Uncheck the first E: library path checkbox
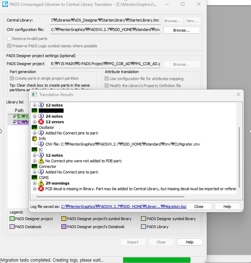Viewport: 251px width, 263px height. [x=15, y=116]
